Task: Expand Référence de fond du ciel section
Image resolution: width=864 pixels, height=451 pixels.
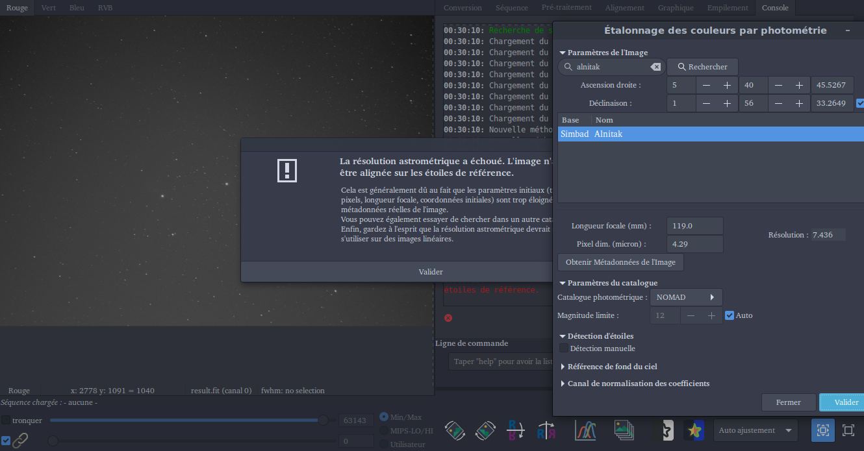Action: click(563, 367)
